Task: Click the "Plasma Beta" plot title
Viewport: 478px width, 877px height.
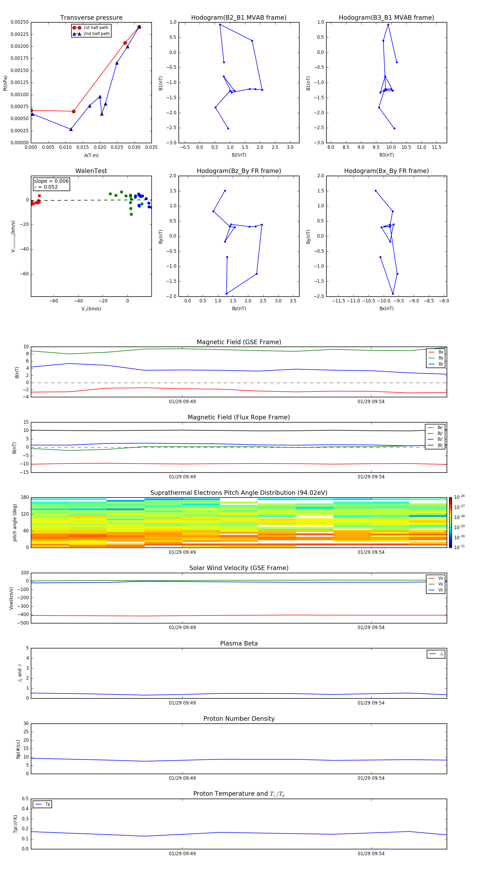Action: tap(239, 644)
